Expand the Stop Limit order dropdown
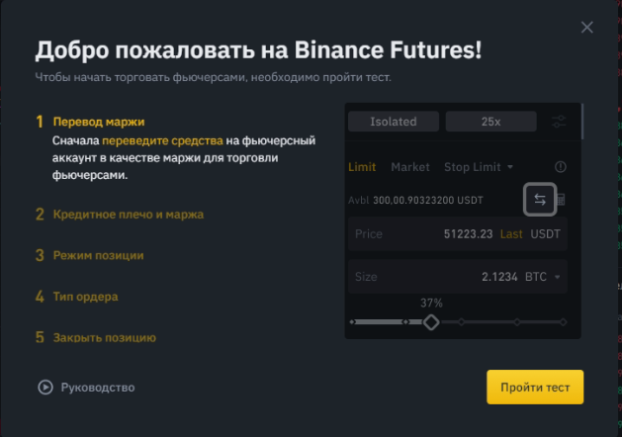Screen dimensions: 622x437 coord(479,167)
